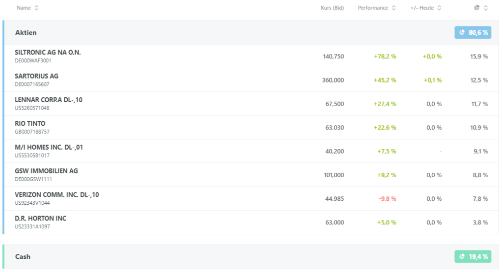
Task: Click D.R. Horton performance +5,0 %
Action: (x=387, y=222)
